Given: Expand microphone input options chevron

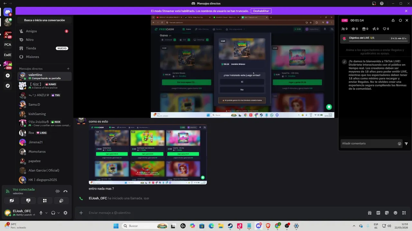Looking at the screenshot, I should (46, 213).
